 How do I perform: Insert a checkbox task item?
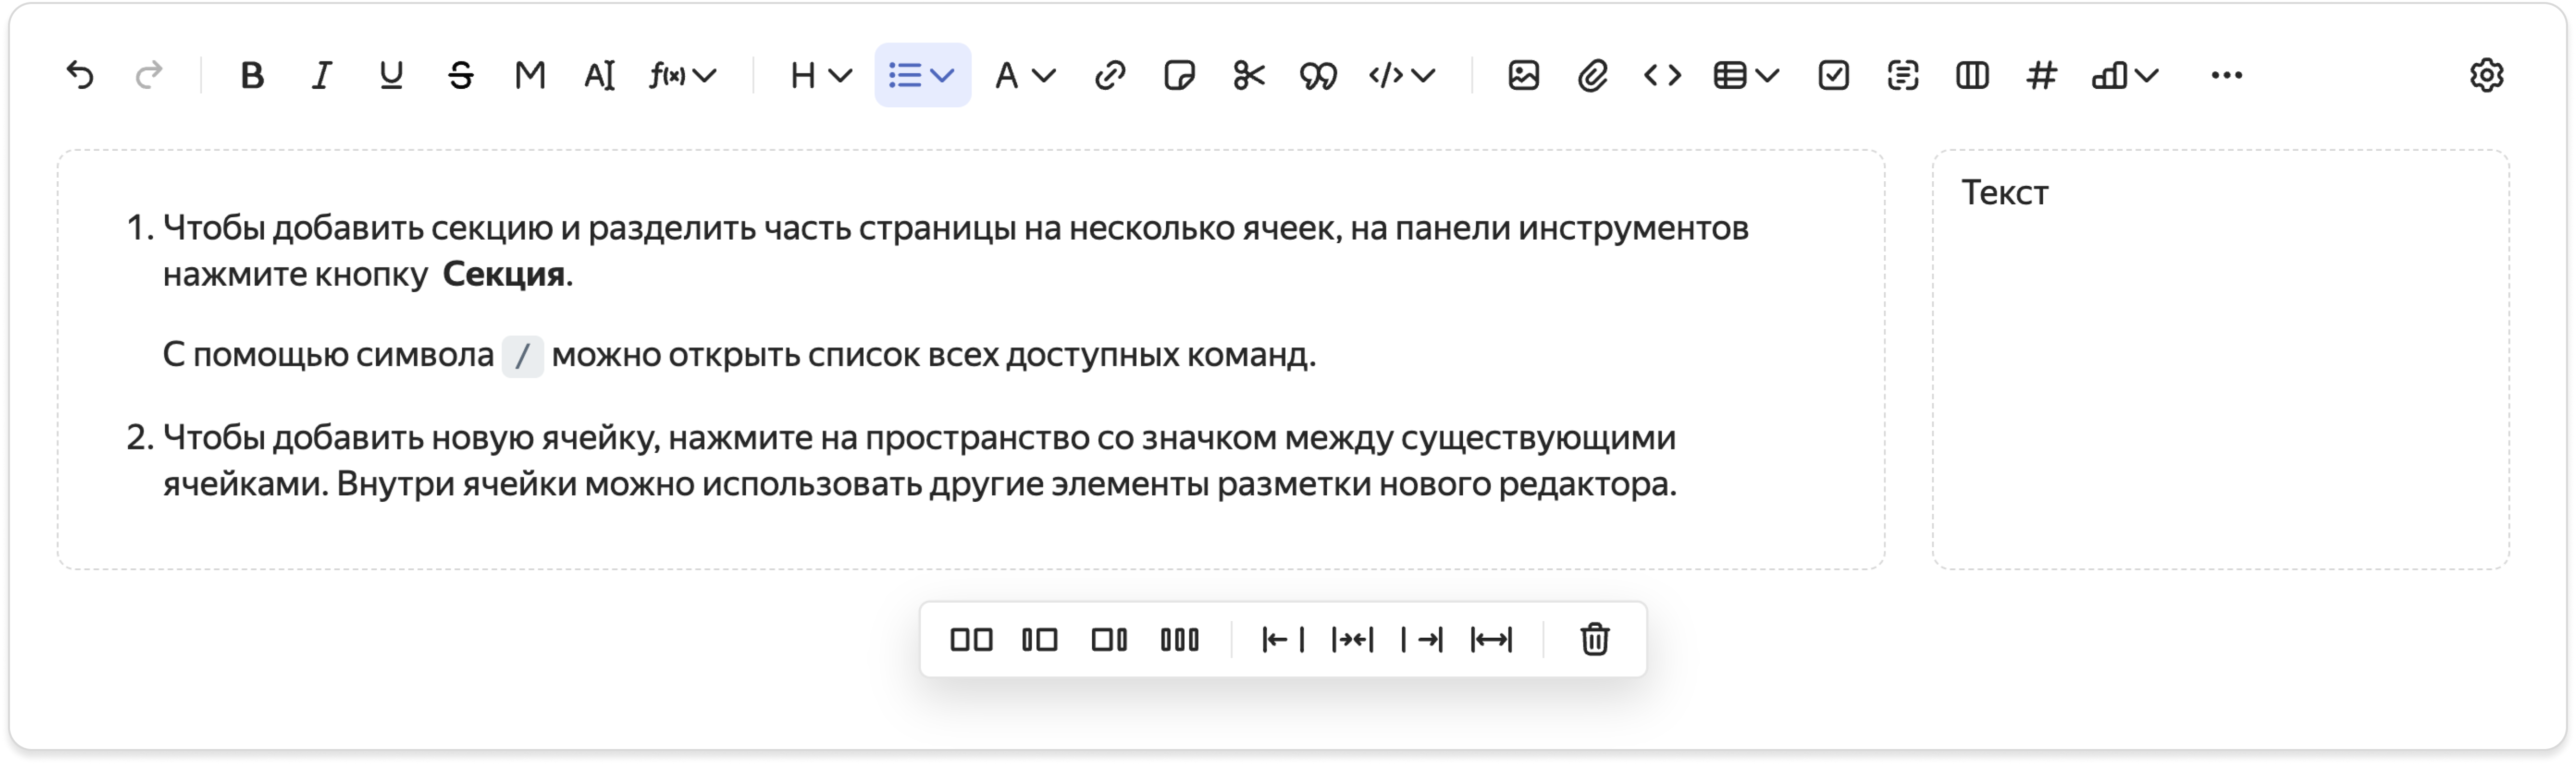click(1833, 75)
